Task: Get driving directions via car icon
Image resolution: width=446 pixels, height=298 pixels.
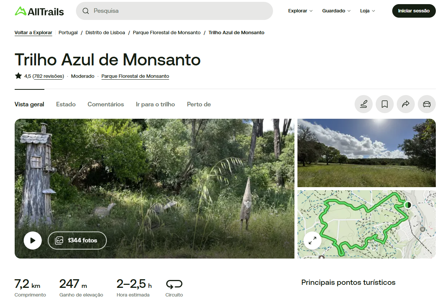Action: 427,104
